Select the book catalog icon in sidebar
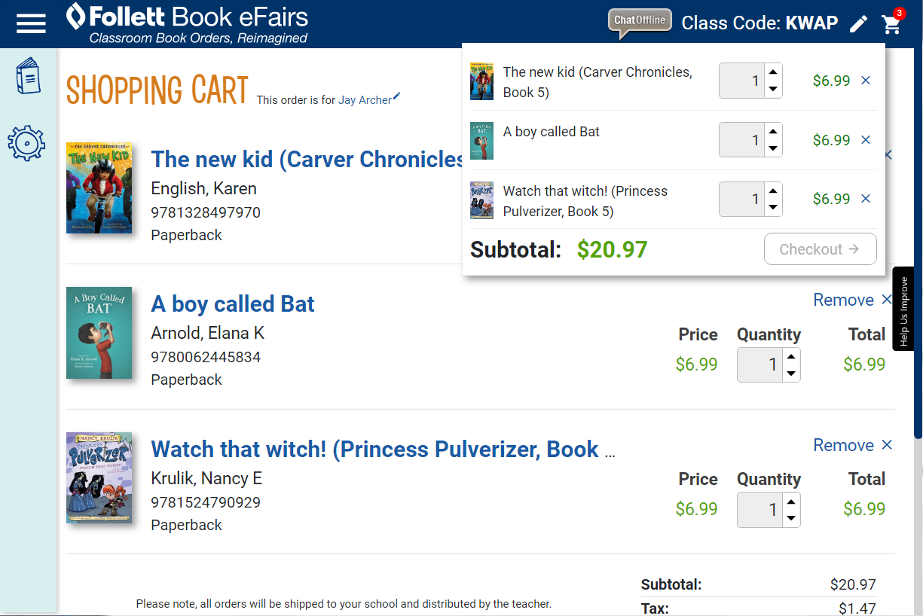 click(x=28, y=75)
